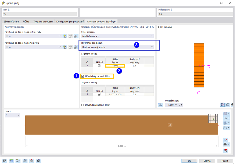Expand the dimension line options dropdown arrow
Viewport: 235px width, 165px height.
click(229, 128)
